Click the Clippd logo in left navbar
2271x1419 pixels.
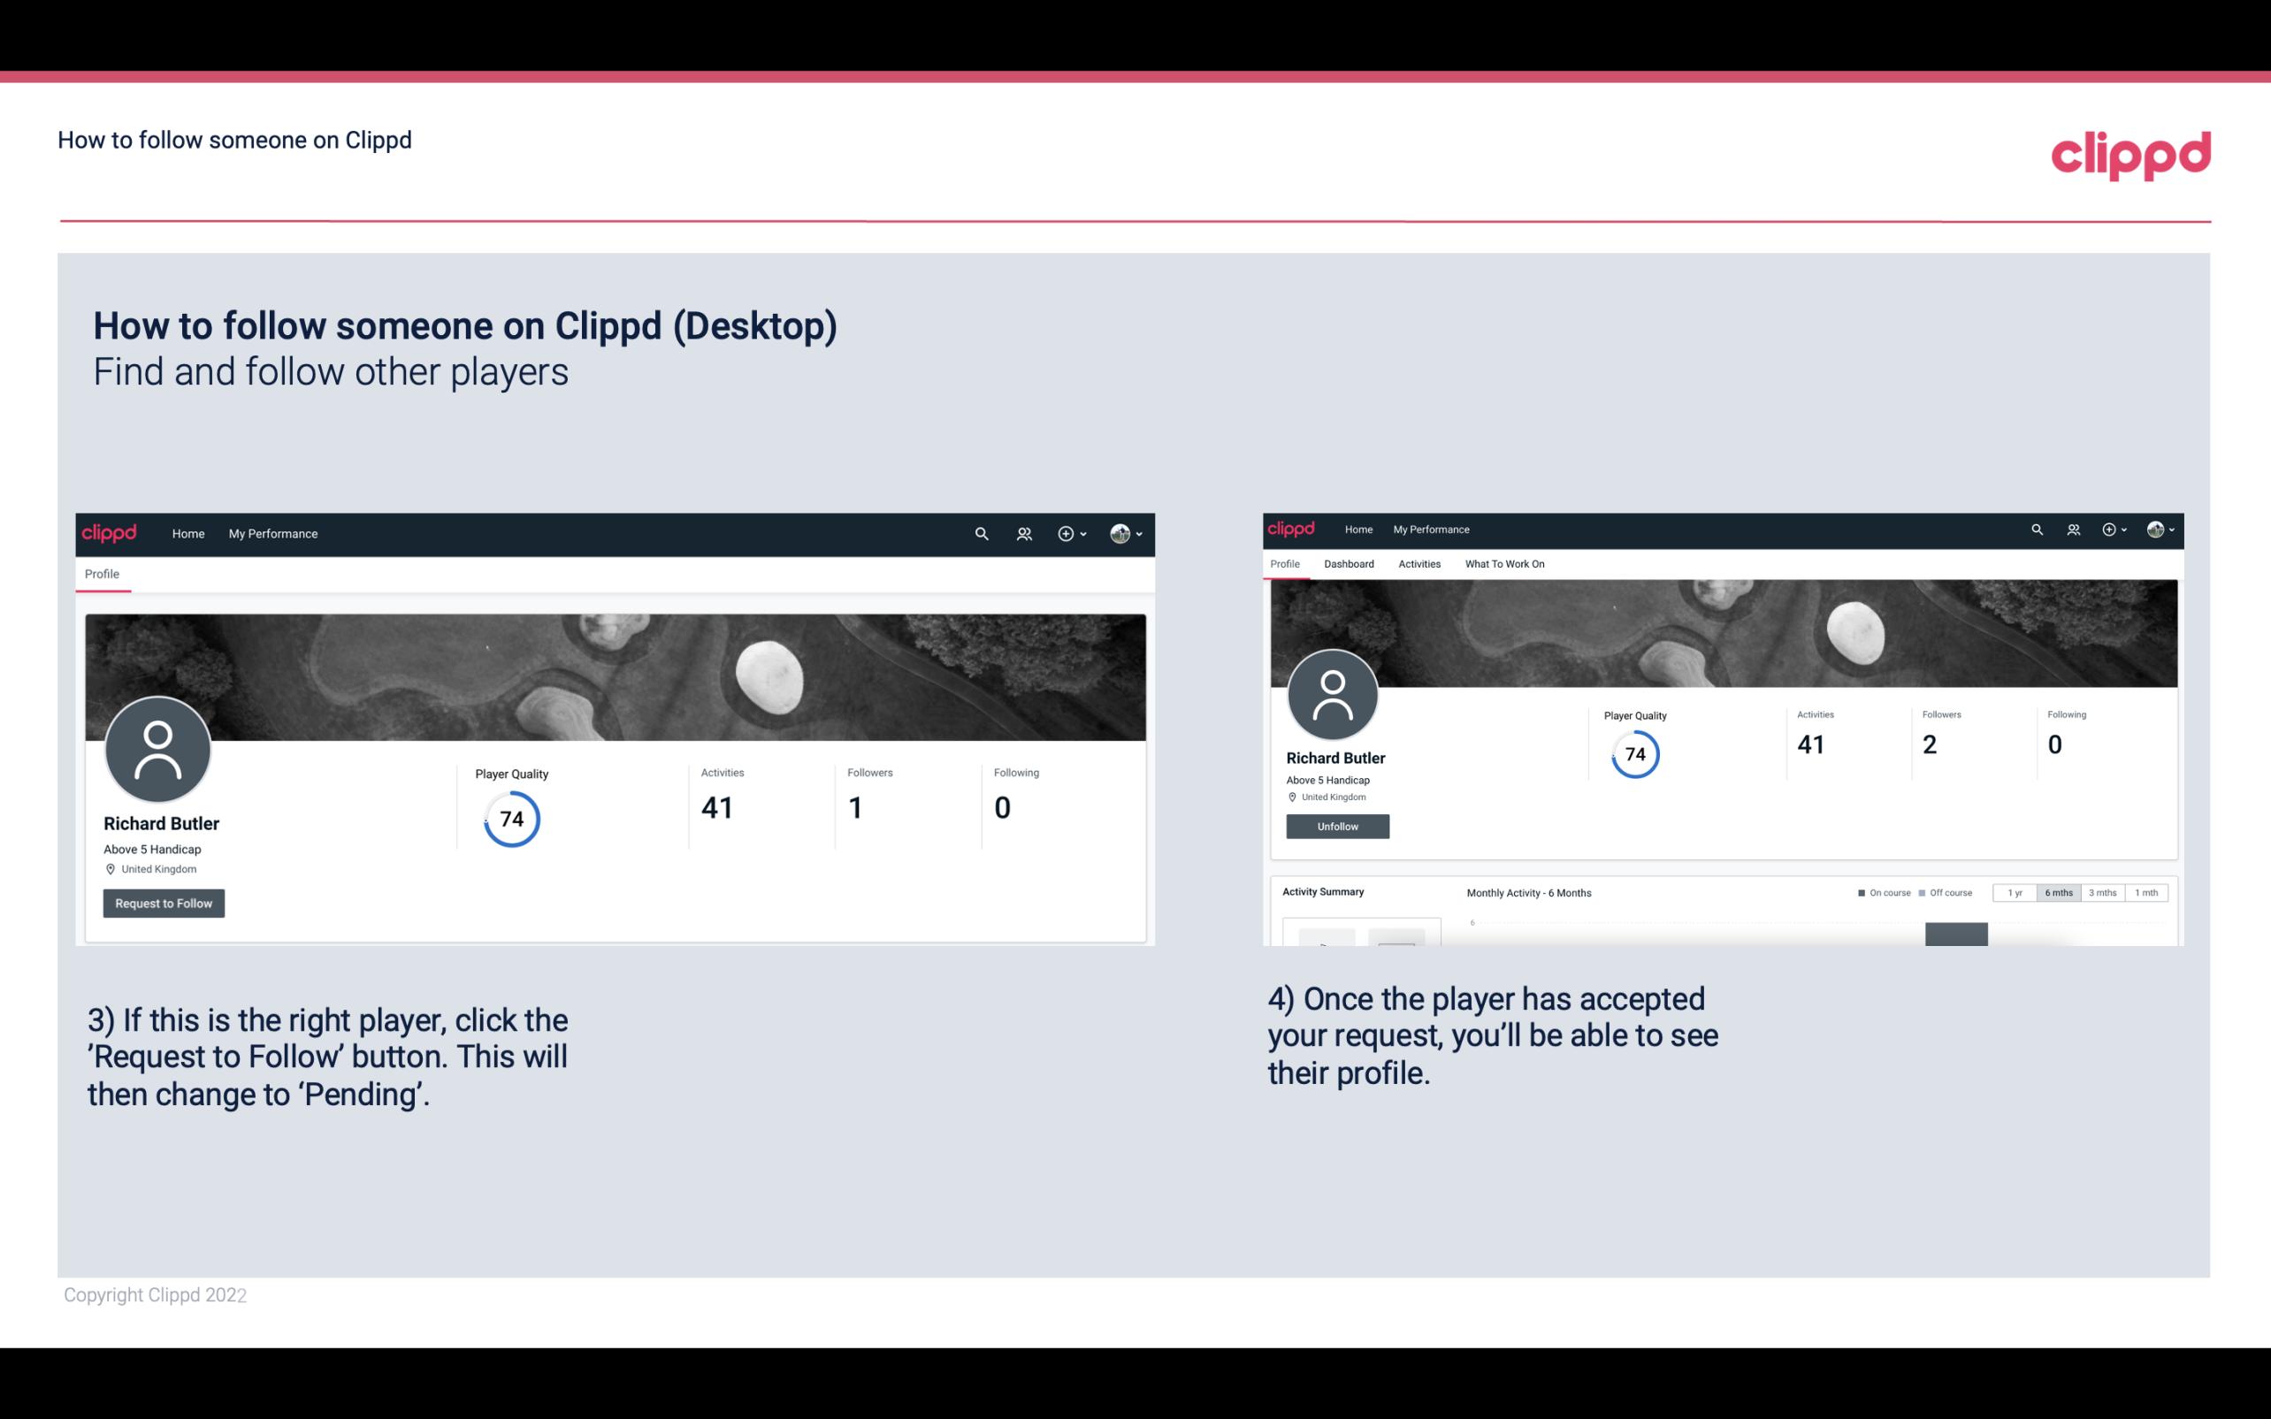tap(111, 531)
